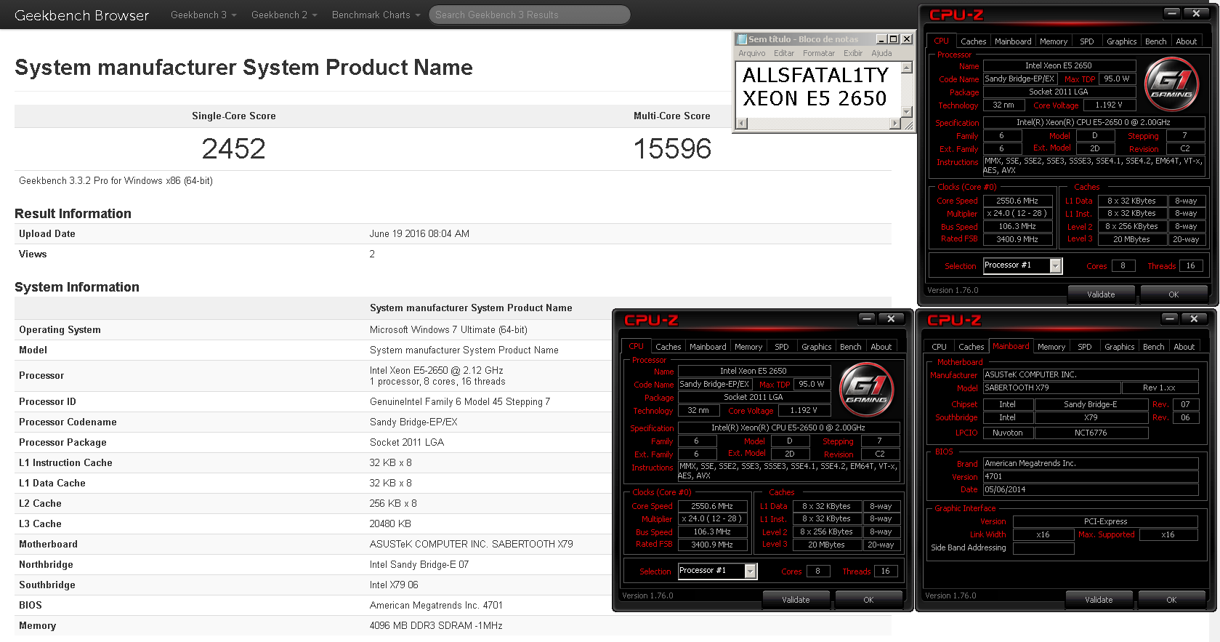Open SPD tab in Mainboard CPU-Z window
This screenshot has height=642, width=1220.
pos(1084,347)
